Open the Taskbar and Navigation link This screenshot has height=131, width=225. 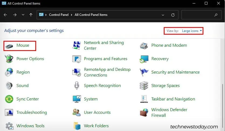[x=173, y=99]
